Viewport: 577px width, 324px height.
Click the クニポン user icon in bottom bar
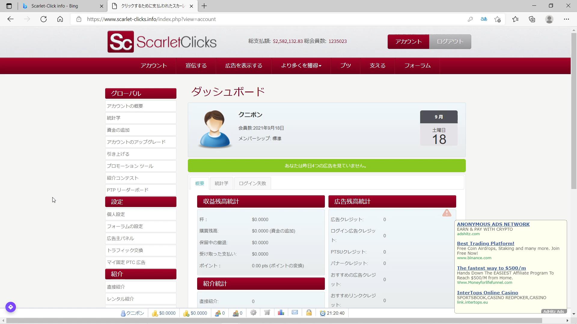coord(123,313)
